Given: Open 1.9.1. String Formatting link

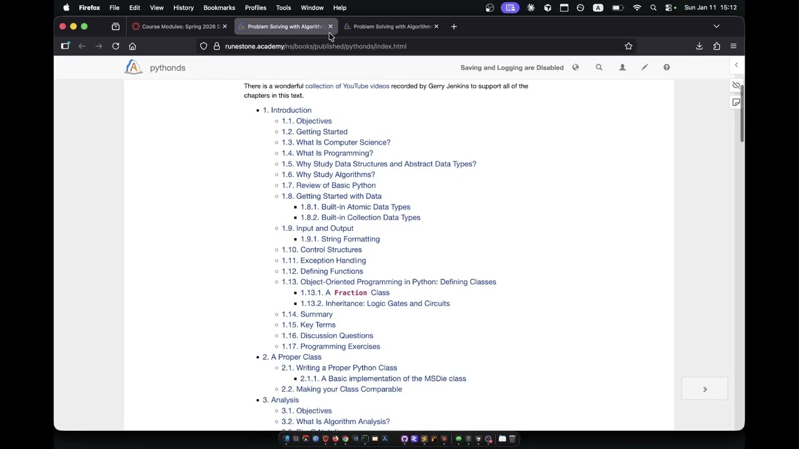Looking at the screenshot, I should click(340, 239).
